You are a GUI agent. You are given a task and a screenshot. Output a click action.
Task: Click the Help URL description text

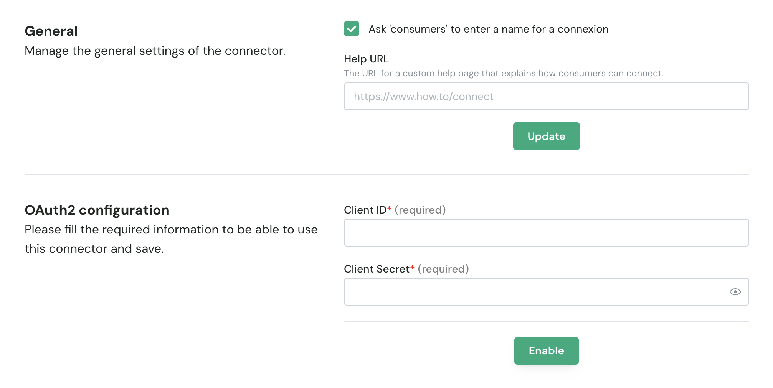click(503, 73)
